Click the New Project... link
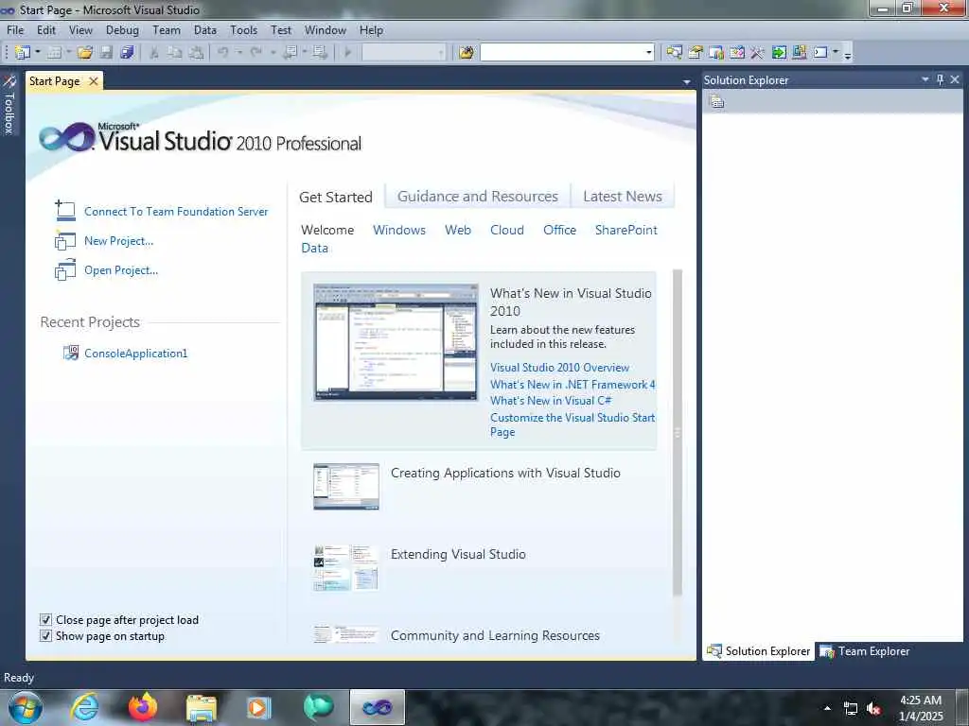This screenshot has height=726, width=969. coord(118,241)
